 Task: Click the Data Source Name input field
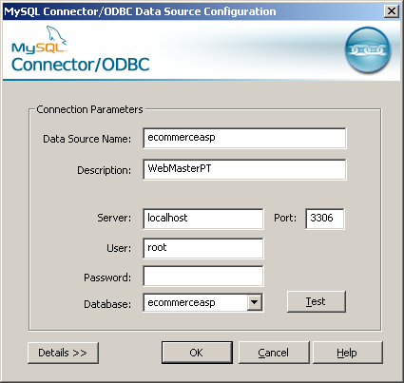pyautogui.click(x=244, y=138)
